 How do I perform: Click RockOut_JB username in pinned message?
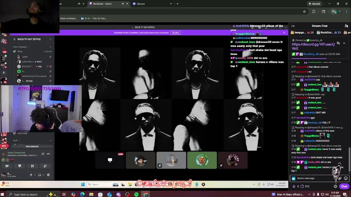click(311, 54)
